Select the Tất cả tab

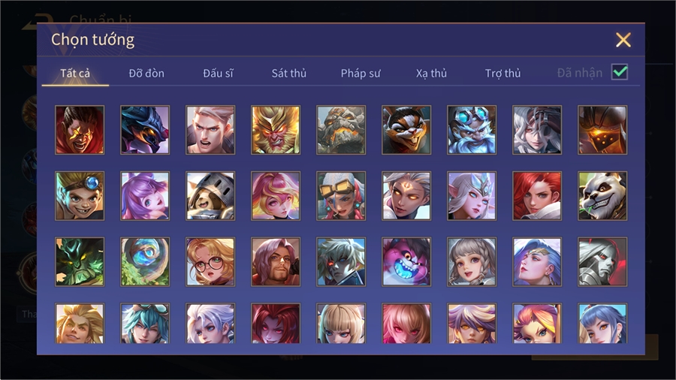(x=75, y=74)
